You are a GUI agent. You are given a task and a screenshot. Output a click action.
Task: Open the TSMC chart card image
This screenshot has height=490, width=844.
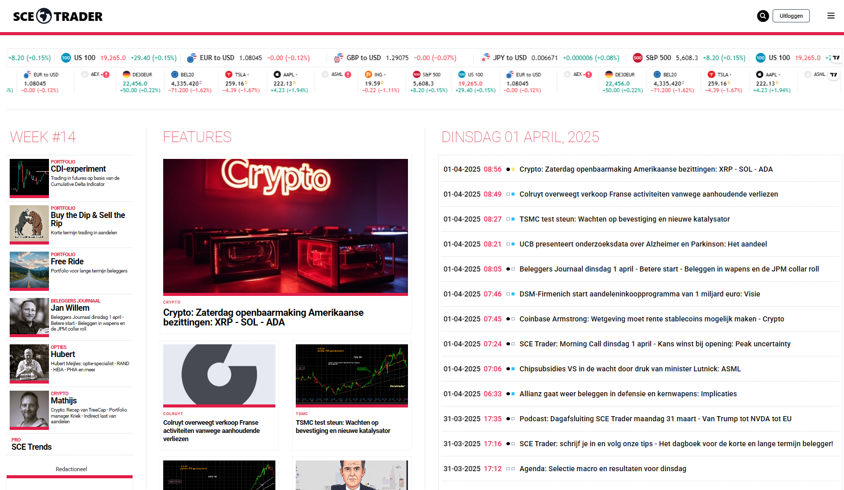(x=352, y=376)
